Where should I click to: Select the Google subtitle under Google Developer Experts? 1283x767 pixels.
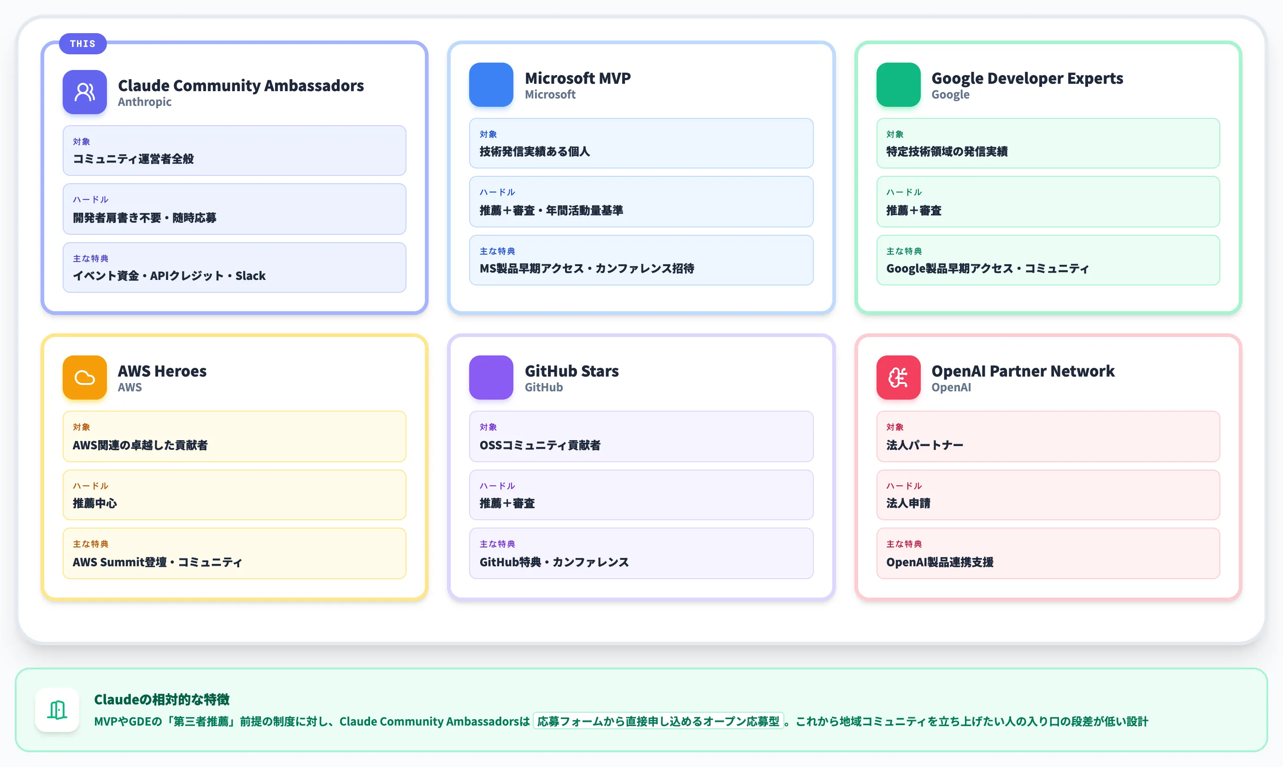click(950, 94)
